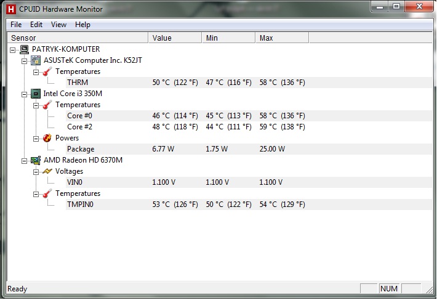Select the Powers label
The image size is (437, 300).
pyautogui.click(x=67, y=138)
